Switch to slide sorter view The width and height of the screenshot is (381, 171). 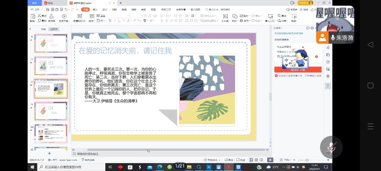(256, 160)
